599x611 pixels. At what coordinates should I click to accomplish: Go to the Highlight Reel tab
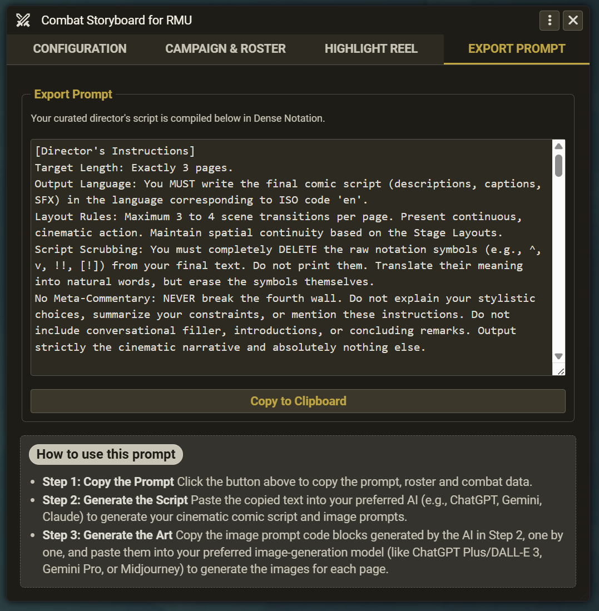tap(371, 49)
